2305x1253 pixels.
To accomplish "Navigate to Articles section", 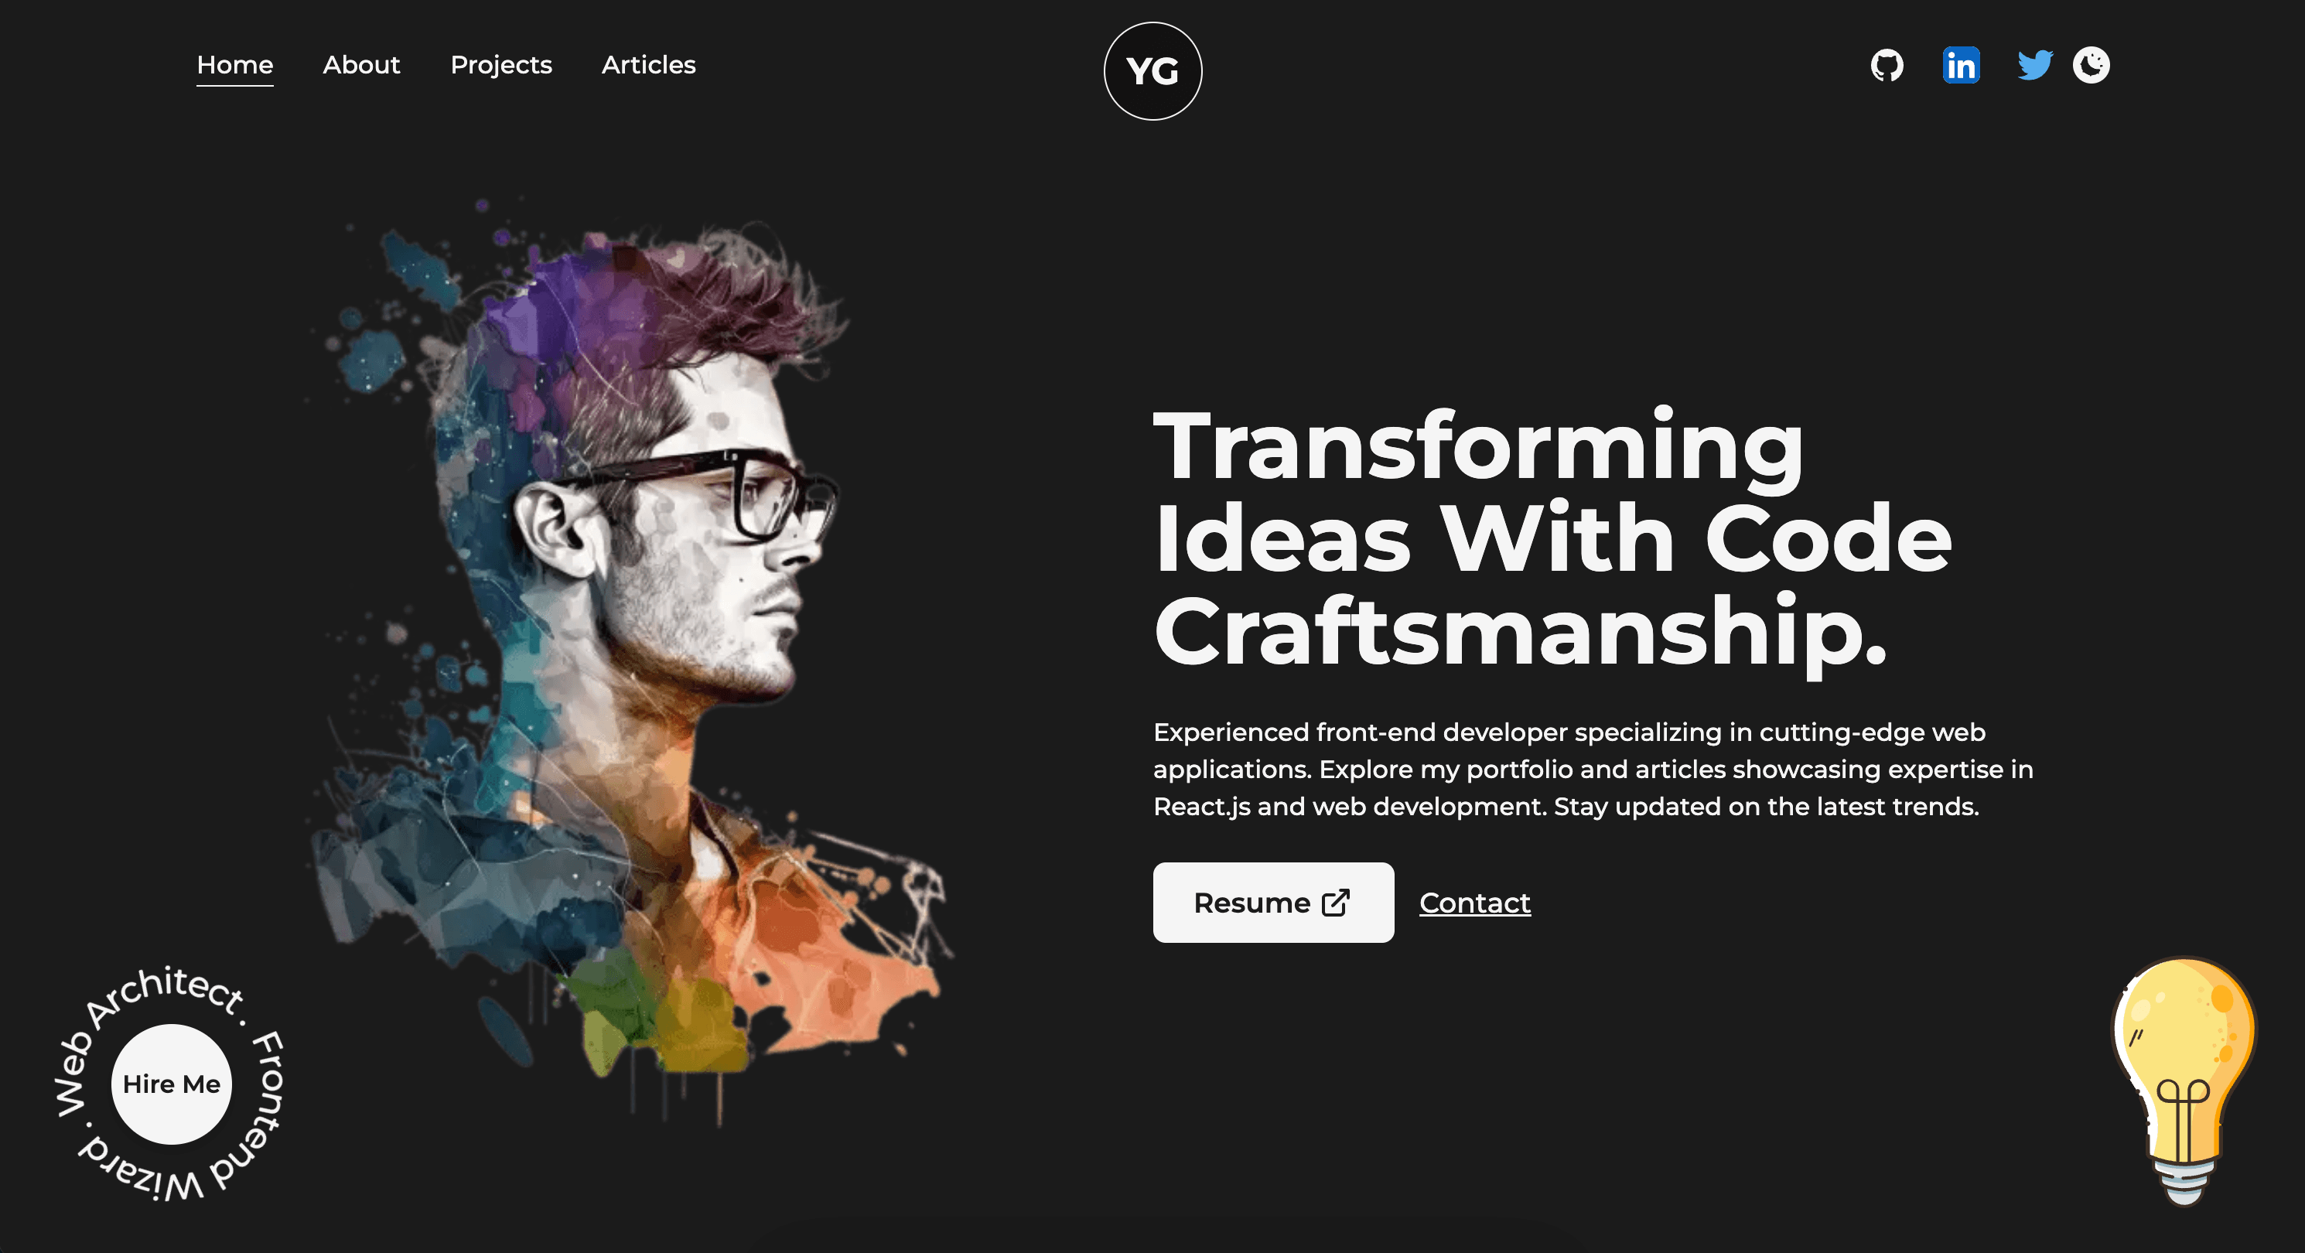I will tap(648, 65).
